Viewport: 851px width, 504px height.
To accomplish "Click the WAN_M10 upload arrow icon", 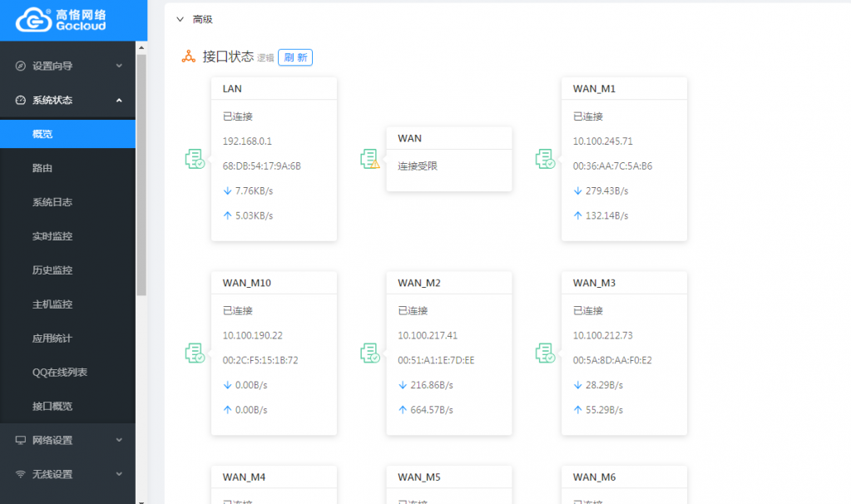I will click(227, 409).
